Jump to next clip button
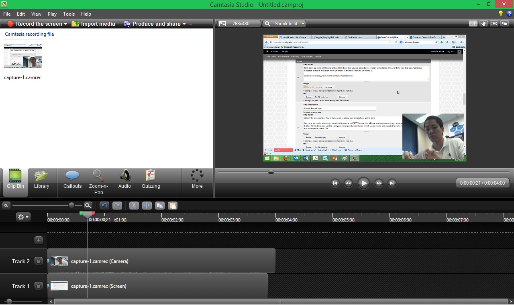Image resolution: width=514 pixels, height=305 pixels. pyautogui.click(x=392, y=183)
